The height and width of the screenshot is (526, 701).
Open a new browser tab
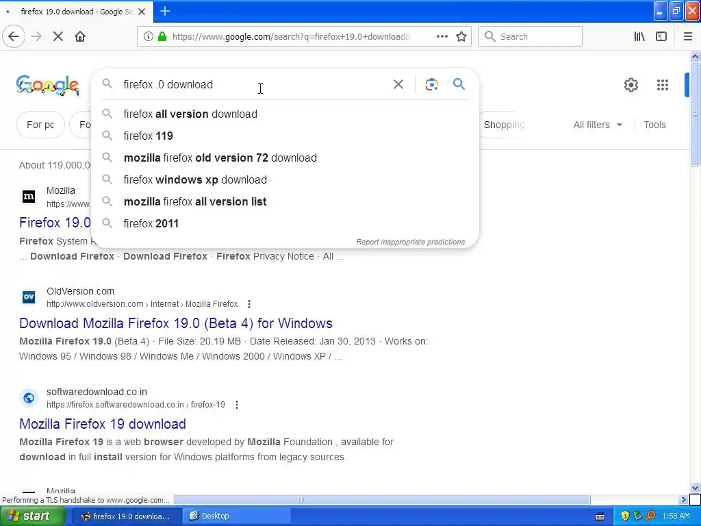165,11
